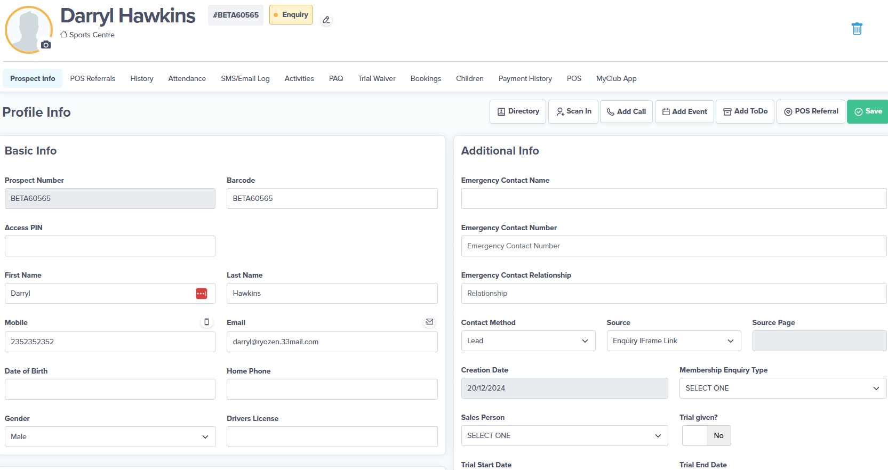Click Emergency Contact Name field
888x470 pixels.
tap(674, 199)
